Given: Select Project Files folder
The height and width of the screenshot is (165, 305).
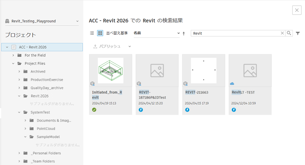Looking at the screenshot, I should (35, 64).
